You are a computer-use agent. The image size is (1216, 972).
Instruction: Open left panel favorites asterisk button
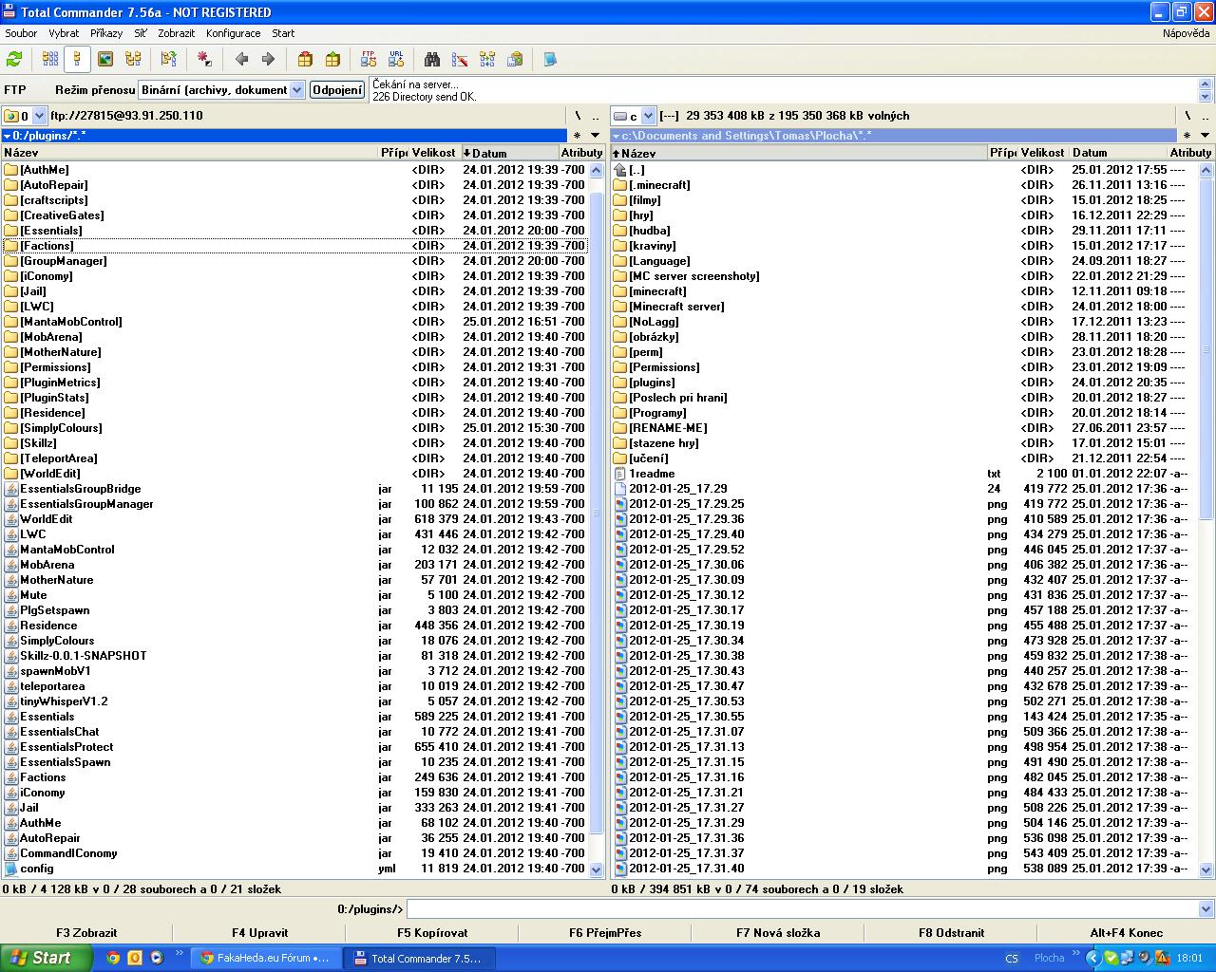click(577, 136)
